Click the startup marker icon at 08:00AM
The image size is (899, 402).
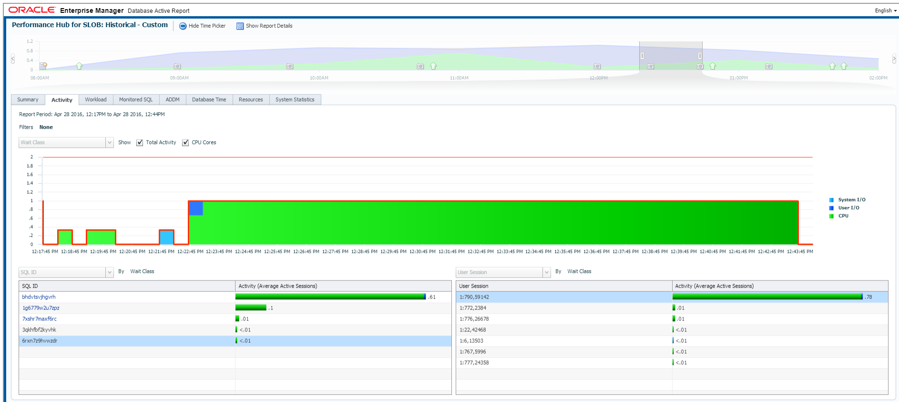pyautogui.click(x=43, y=66)
